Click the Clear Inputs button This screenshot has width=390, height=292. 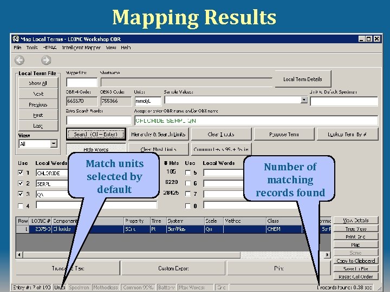coord(221,134)
